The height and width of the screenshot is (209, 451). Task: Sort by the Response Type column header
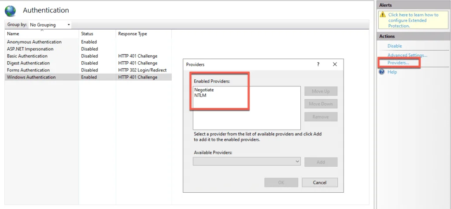133,34
